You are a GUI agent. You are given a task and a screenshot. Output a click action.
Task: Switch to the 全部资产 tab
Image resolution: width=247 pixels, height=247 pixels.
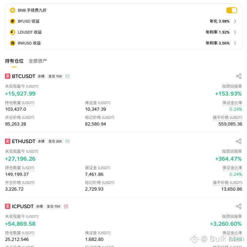[x=38, y=61]
